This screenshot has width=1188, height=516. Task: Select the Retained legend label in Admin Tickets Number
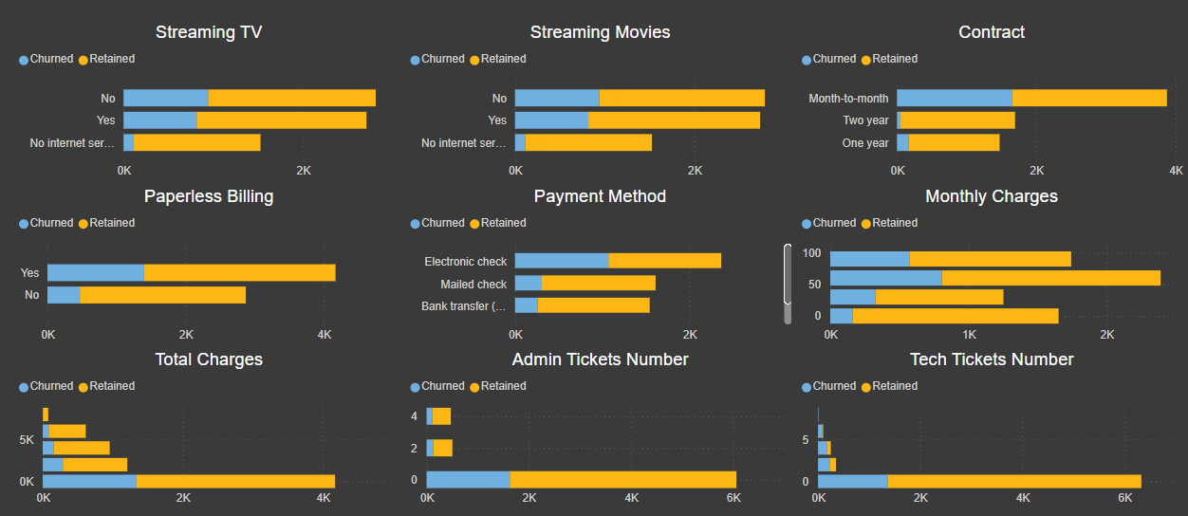coord(503,386)
